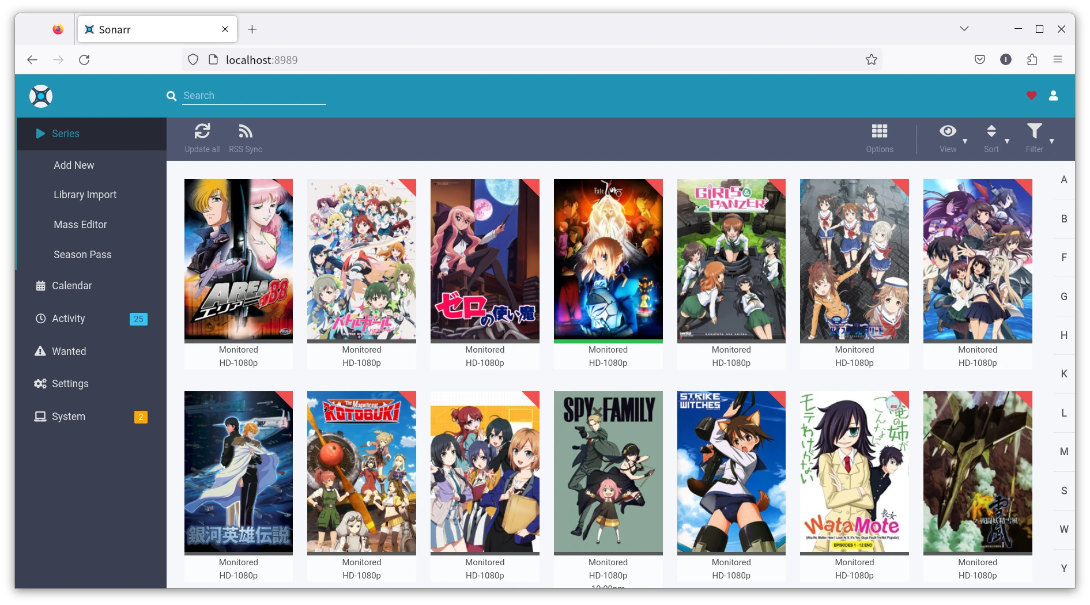
Task: Jump to letter S in index
Action: (x=1063, y=491)
